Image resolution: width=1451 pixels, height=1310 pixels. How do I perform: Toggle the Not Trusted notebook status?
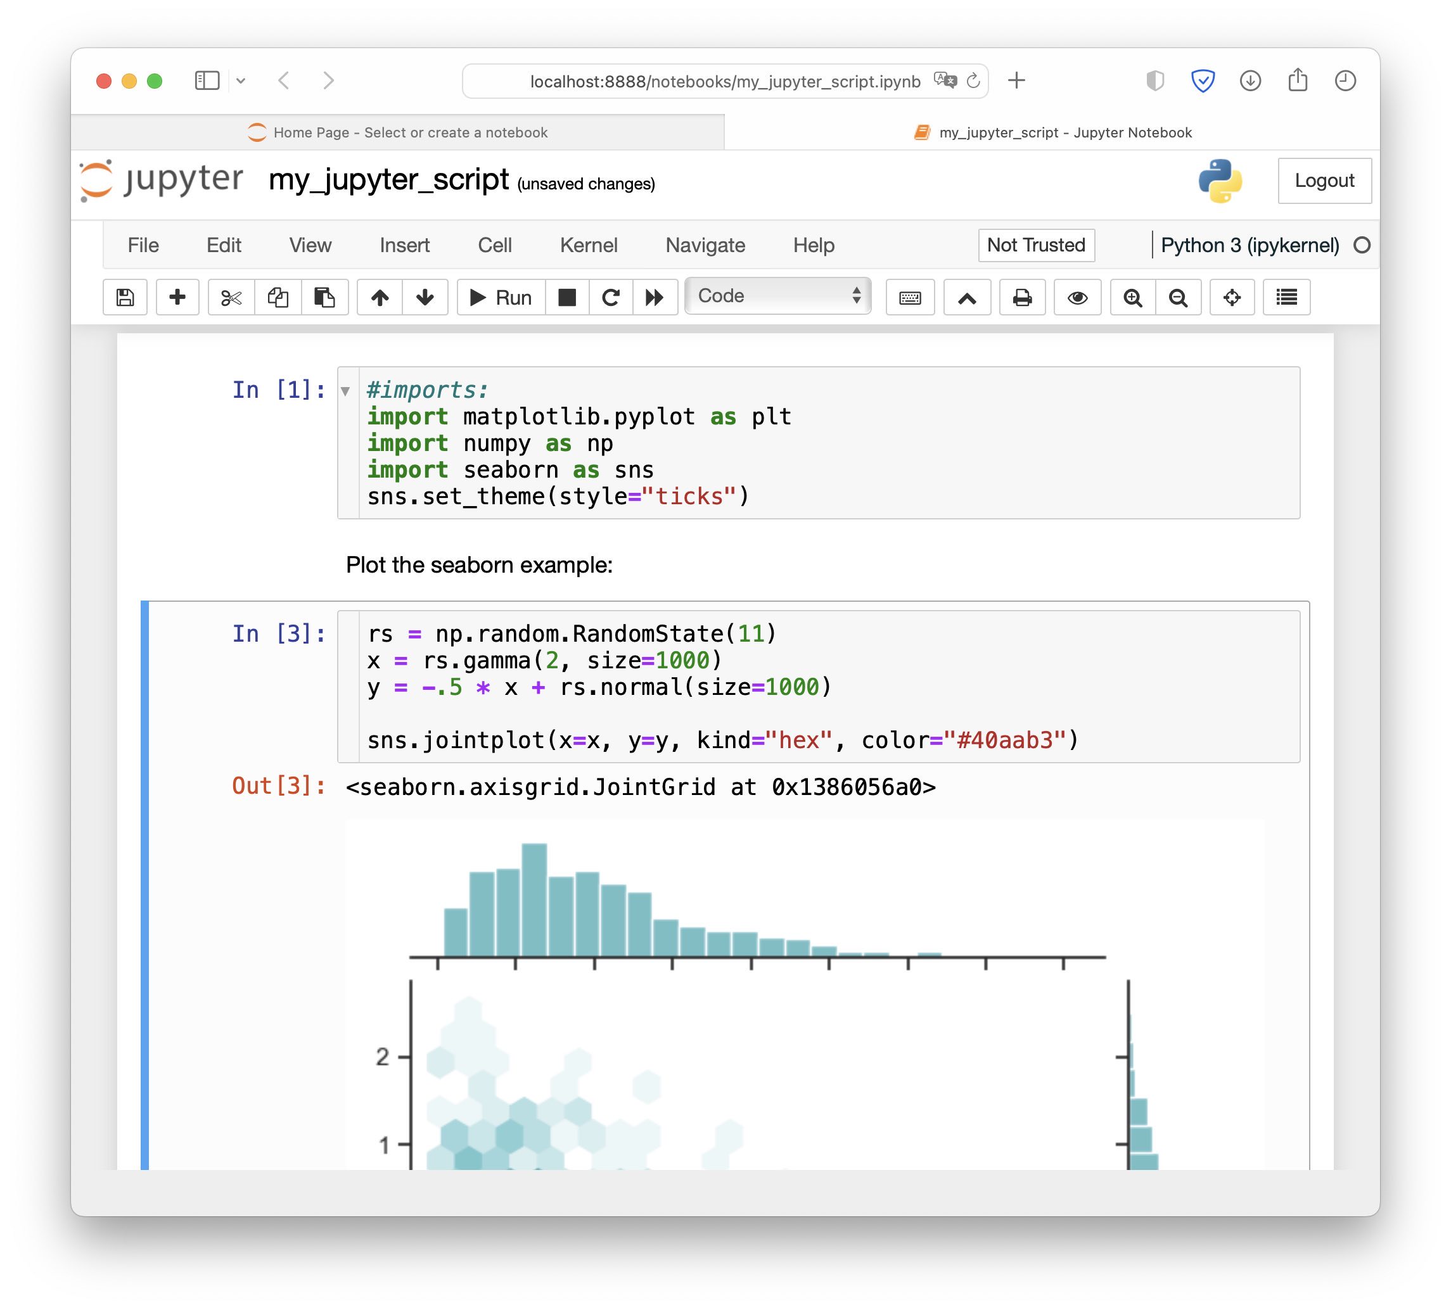1036,245
